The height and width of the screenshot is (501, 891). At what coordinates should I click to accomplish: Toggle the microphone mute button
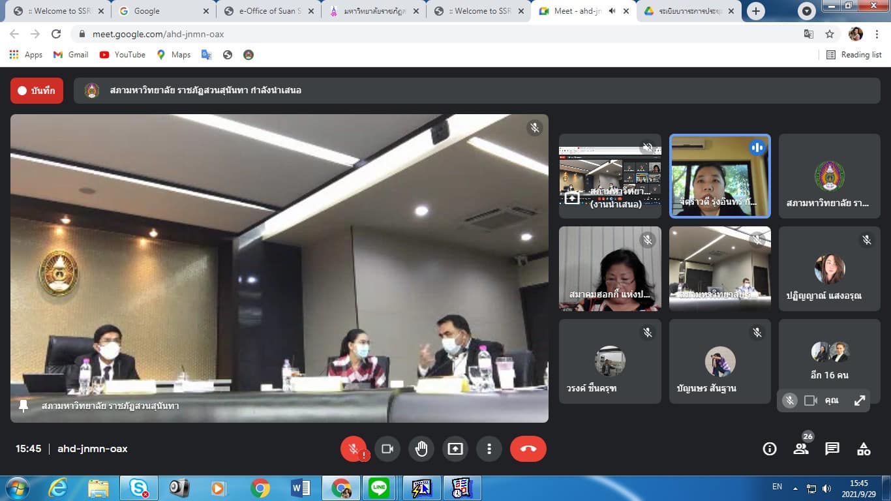click(x=354, y=449)
